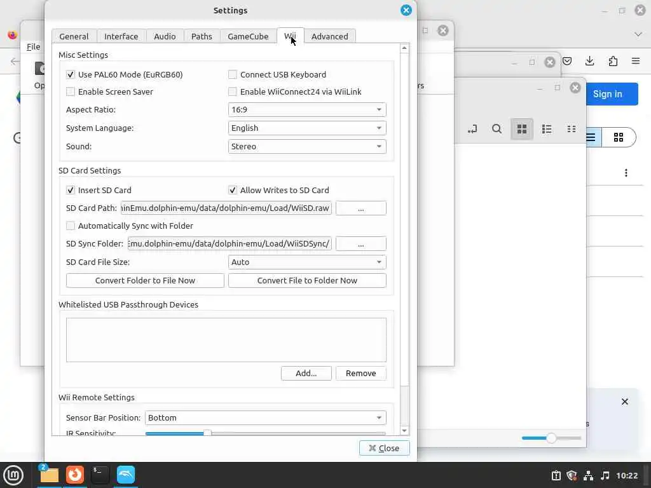The image size is (651, 488).
Task: Toggle Allow Writes to SD Card
Action: coord(233,190)
